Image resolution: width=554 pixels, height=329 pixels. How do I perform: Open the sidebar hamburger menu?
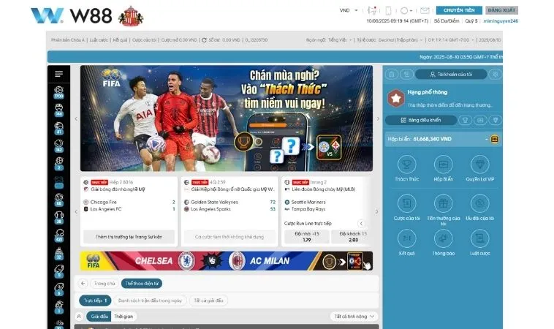59,74
